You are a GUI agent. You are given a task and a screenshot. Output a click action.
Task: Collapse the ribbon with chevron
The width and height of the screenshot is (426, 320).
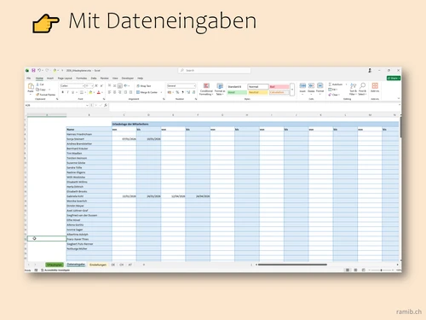pyautogui.click(x=398, y=98)
